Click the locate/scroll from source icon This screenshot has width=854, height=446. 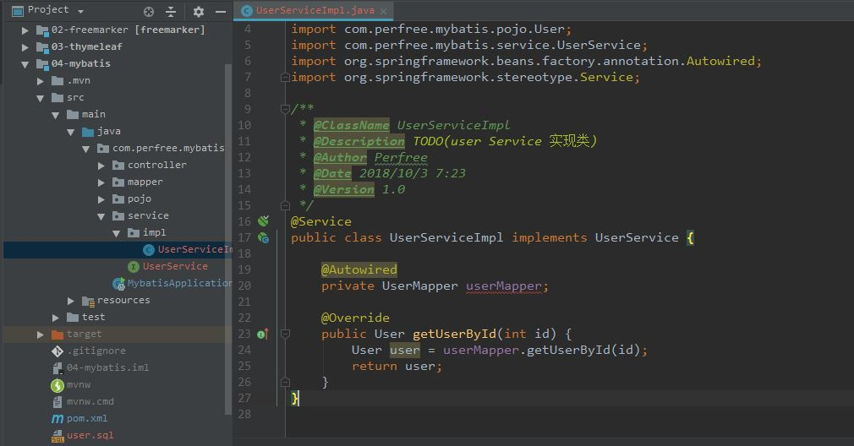(x=149, y=12)
